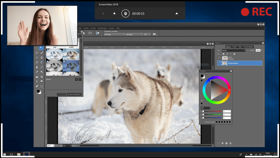Add an effect with the plus button
This screenshot has width=280, height=158.
pos(76,79)
